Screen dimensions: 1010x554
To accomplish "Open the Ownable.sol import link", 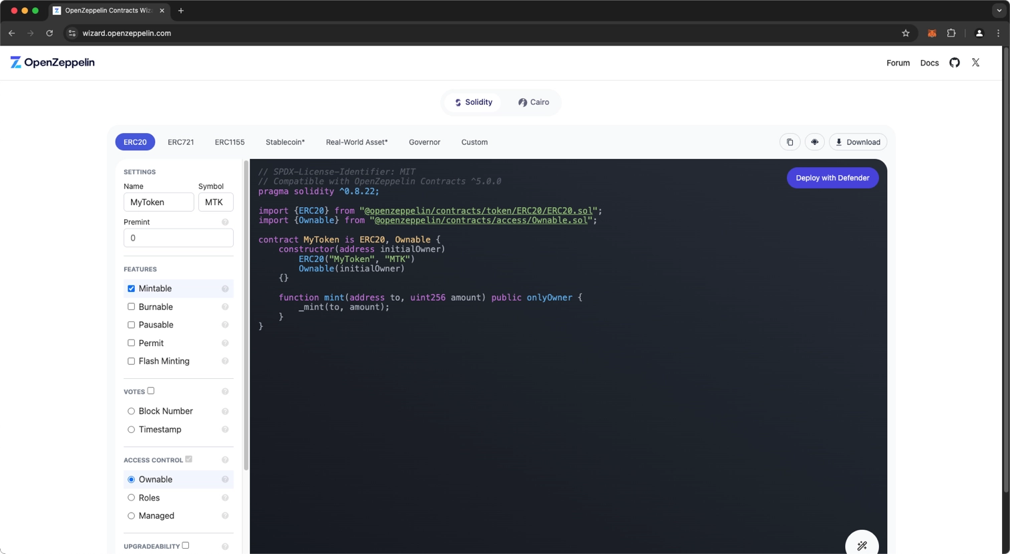I will (481, 220).
